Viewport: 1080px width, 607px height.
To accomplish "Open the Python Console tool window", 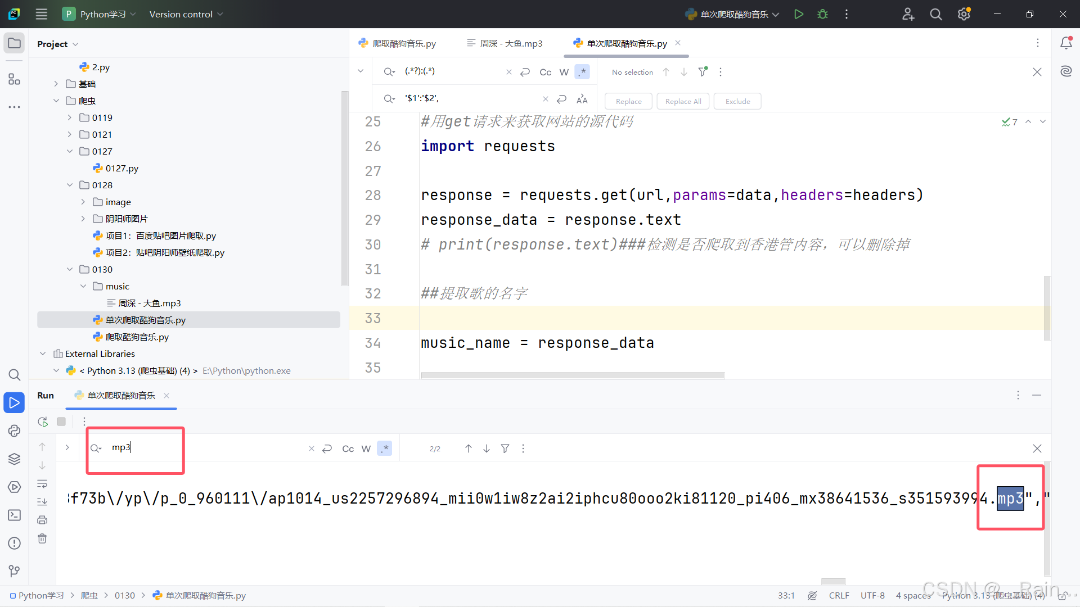I will click(15, 431).
